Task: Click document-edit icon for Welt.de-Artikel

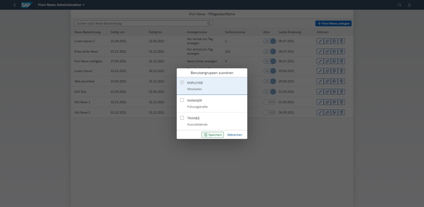Action: point(334,81)
